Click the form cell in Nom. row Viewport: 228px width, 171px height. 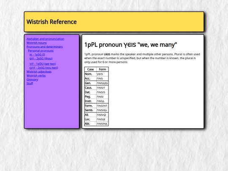click(102, 74)
